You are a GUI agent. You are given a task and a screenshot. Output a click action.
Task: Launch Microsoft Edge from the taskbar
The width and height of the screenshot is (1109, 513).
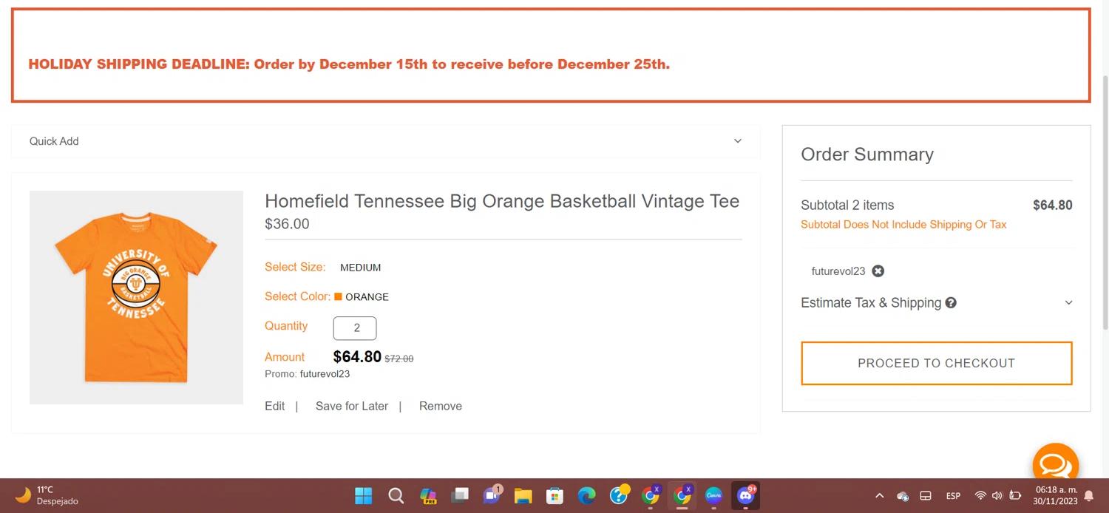click(587, 495)
